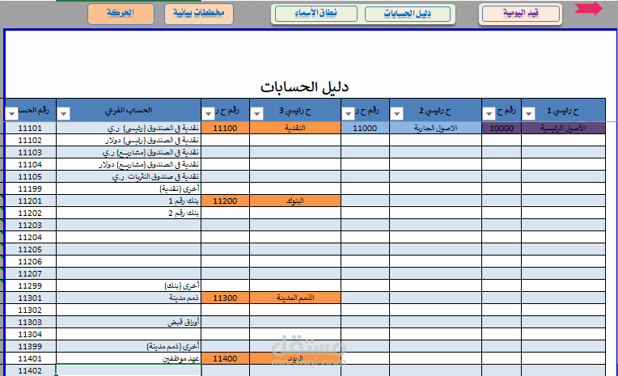
Task: Select account number cell 11303
Action: (x=30, y=323)
